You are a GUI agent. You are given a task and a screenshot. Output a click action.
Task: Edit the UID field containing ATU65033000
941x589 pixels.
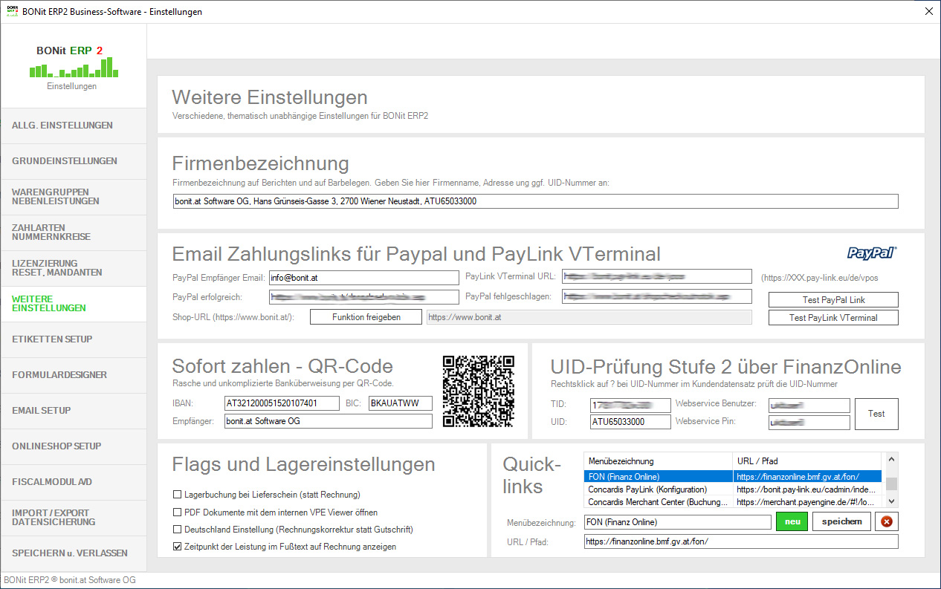tap(630, 422)
